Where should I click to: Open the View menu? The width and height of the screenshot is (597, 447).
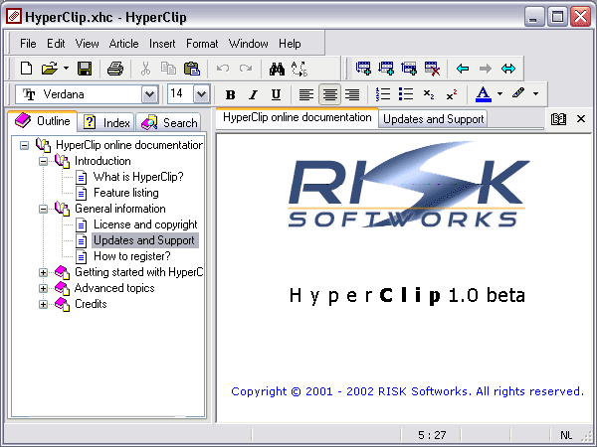pos(87,44)
